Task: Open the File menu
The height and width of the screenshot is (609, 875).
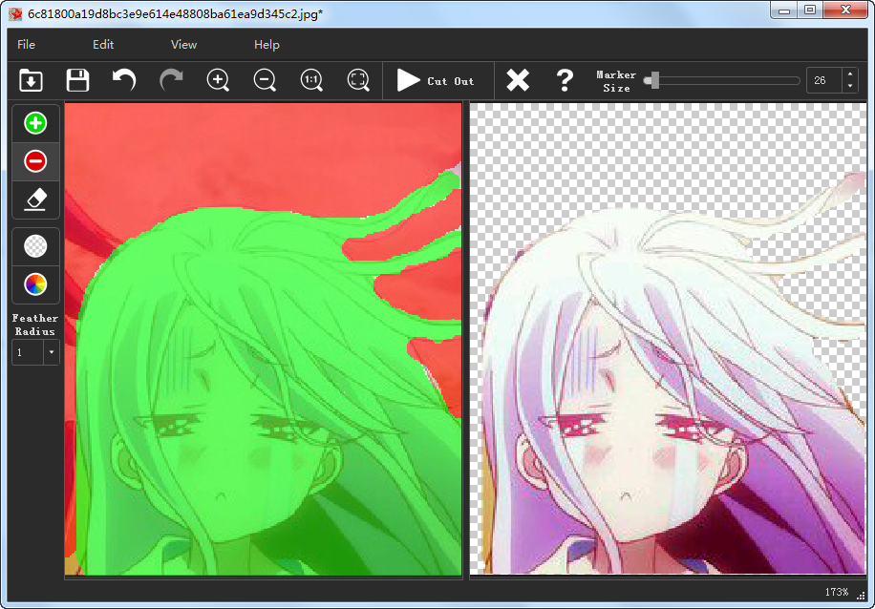Action: point(26,45)
